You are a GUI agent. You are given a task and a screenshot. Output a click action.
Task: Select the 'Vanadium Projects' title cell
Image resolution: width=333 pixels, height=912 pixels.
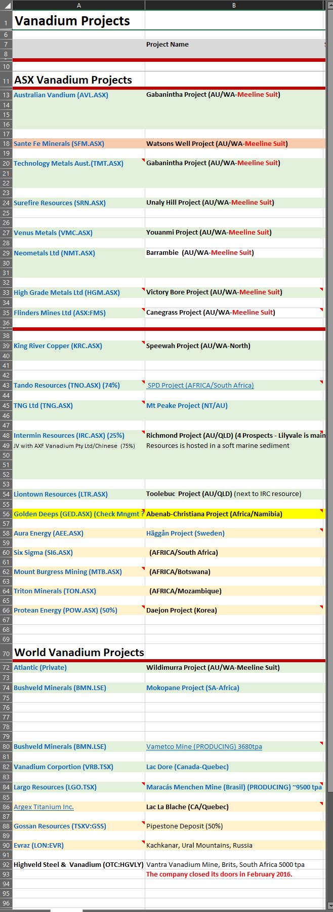click(78, 21)
